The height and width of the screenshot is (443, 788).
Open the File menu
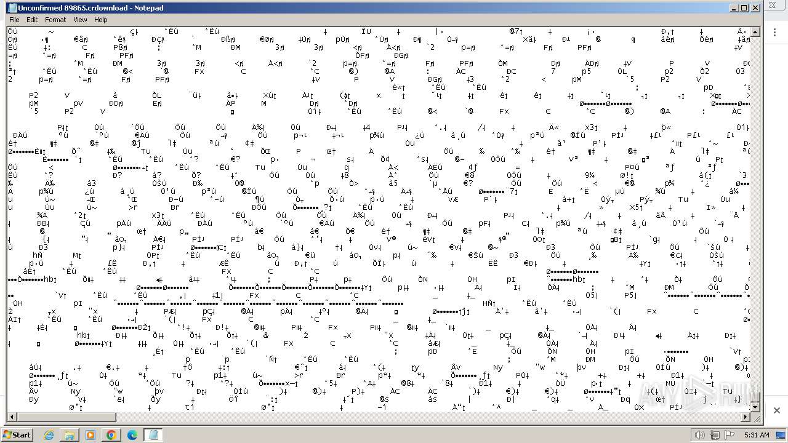point(14,20)
